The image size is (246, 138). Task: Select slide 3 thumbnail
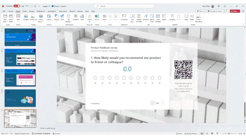click(20, 78)
